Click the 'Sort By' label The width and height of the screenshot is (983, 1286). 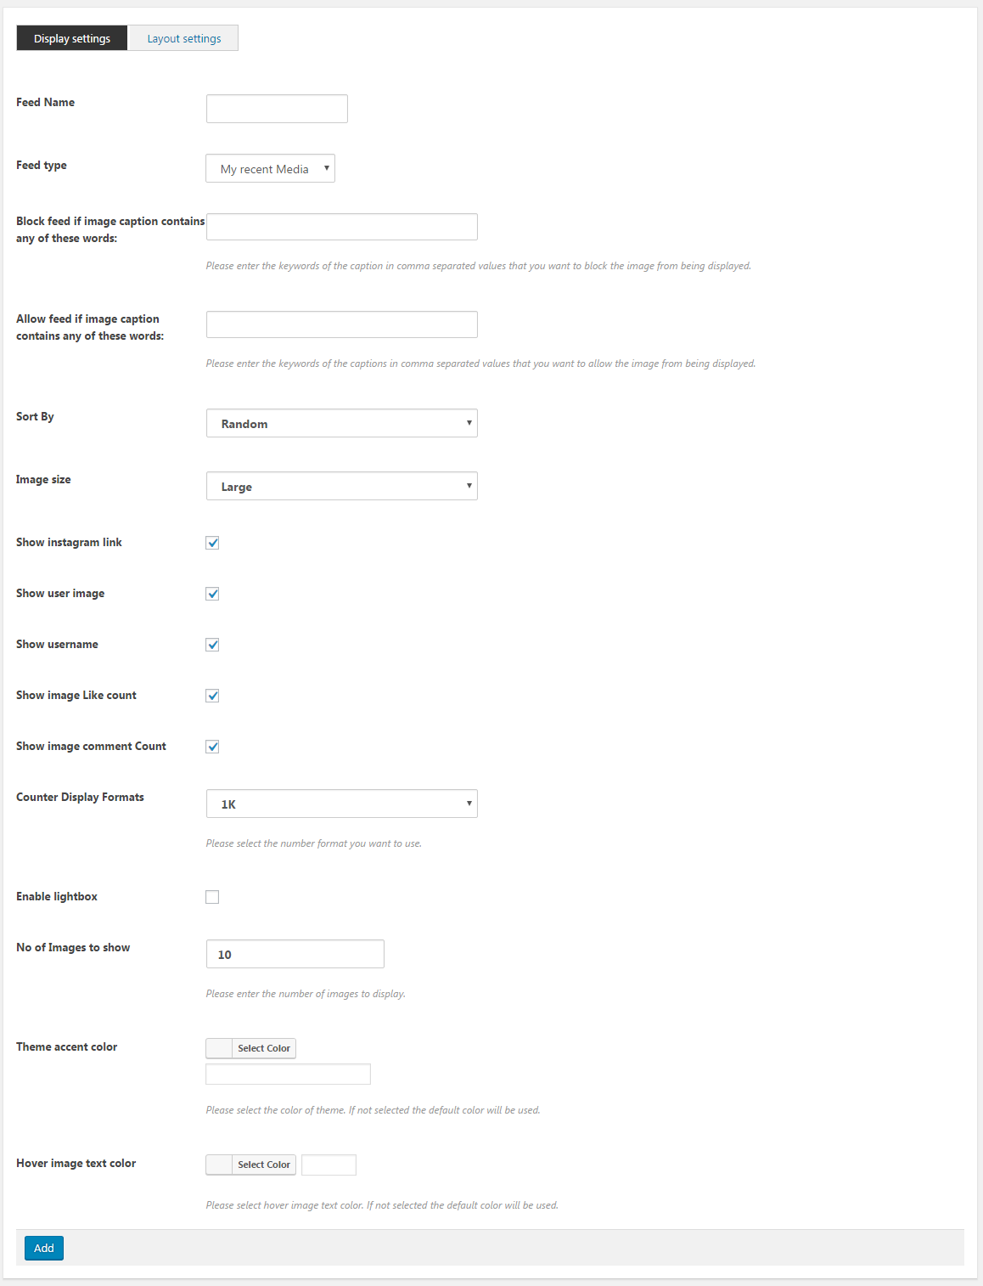coord(35,416)
